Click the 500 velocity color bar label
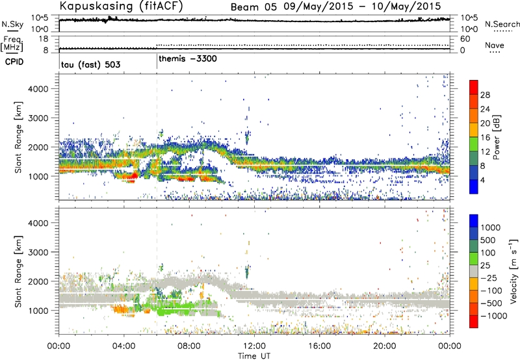Viewport: 520px width, 360px height. tap(487, 240)
